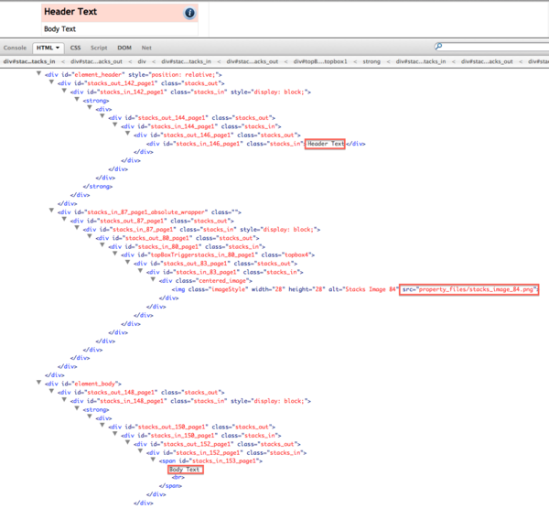Collapse the stacks_out_83_page1 node
549x509 pixels.
click(x=127, y=262)
